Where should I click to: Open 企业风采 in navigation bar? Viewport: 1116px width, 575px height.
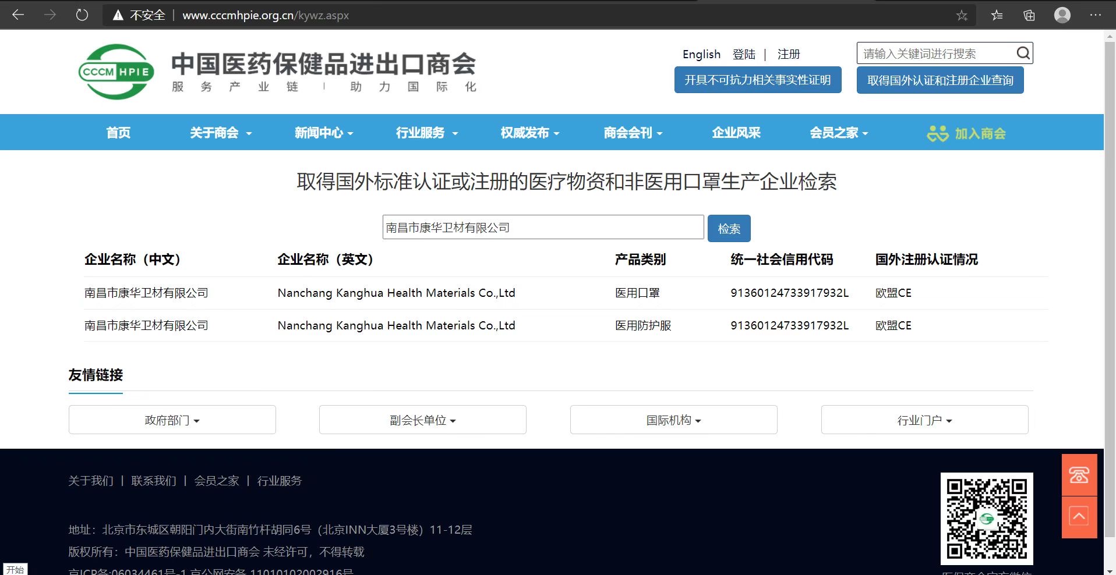pyautogui.click(x=736, y=133)
